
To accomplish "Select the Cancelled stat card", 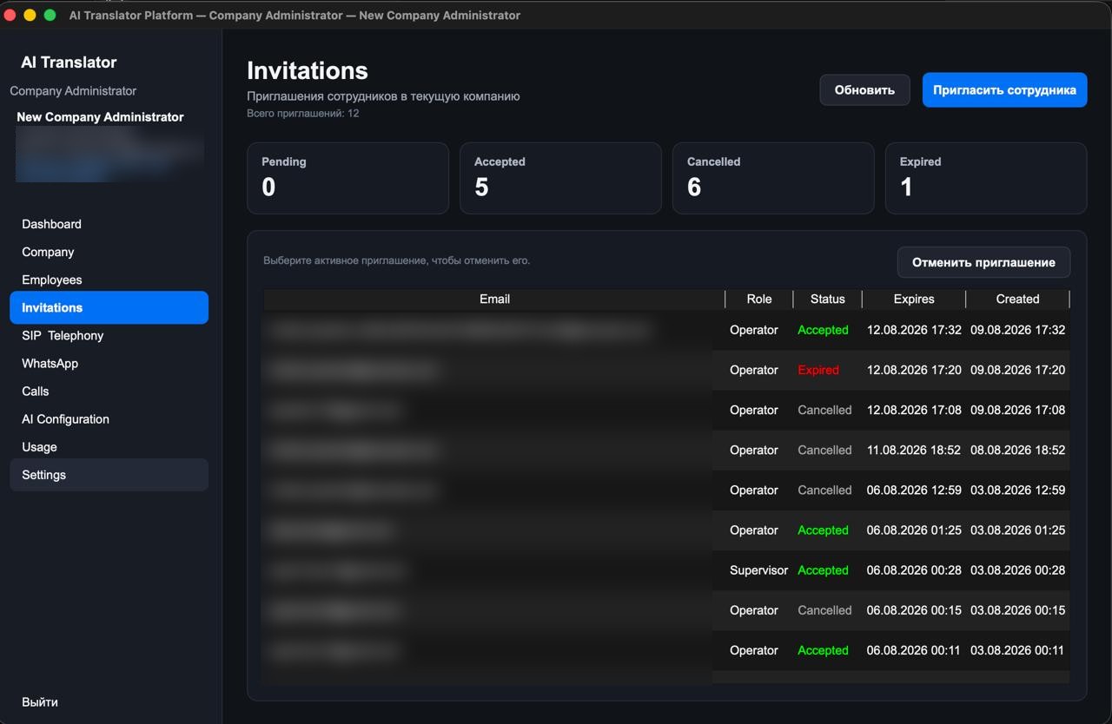I will pyautogui.click(x=773, y=178).
